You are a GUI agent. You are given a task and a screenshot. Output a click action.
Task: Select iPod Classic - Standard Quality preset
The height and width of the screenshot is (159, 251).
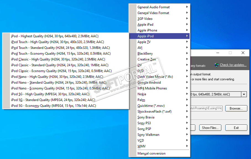point(66,65)
